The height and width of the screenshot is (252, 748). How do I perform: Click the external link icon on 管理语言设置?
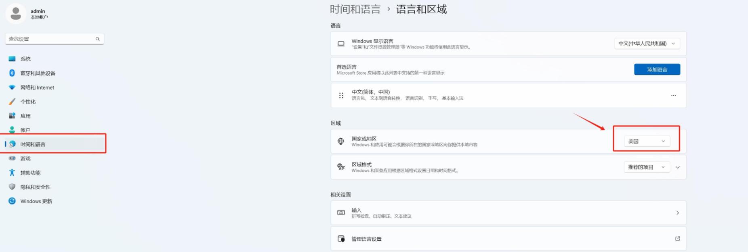pos(677,239)
